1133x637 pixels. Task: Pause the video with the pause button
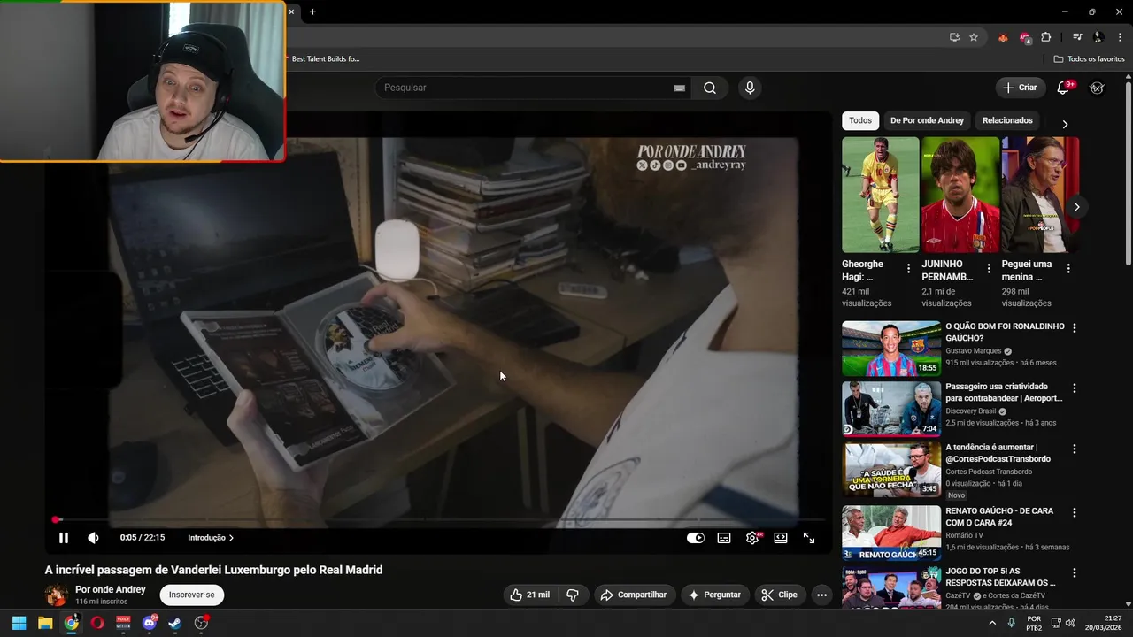pos(64,538)
